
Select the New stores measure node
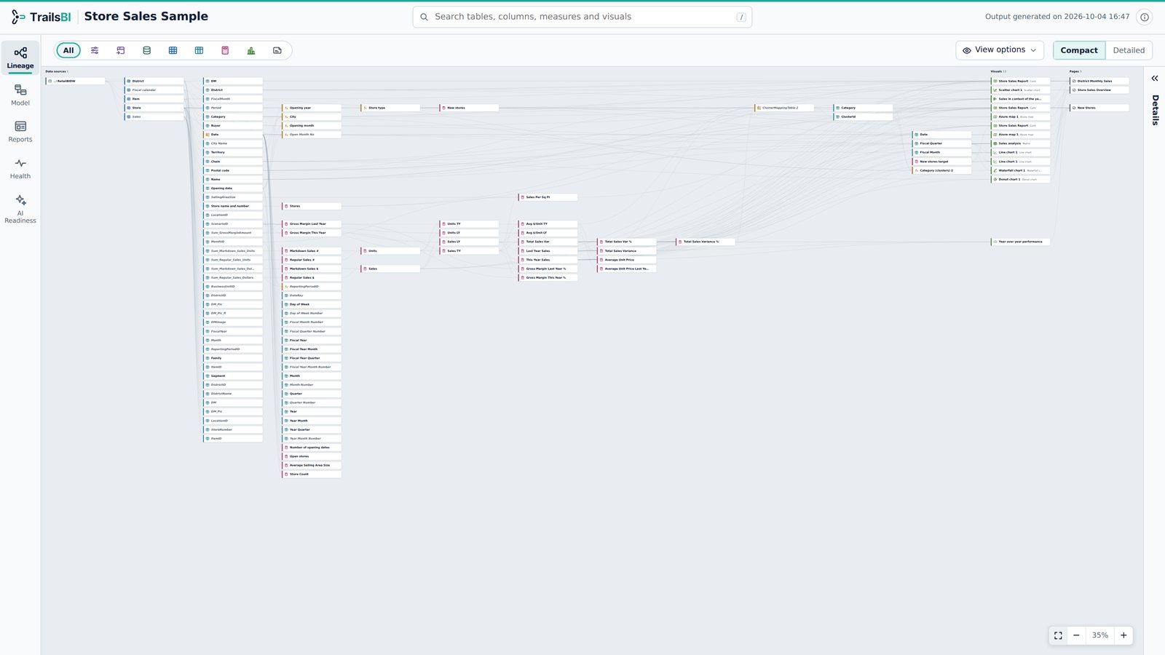[x=469, y=108]
